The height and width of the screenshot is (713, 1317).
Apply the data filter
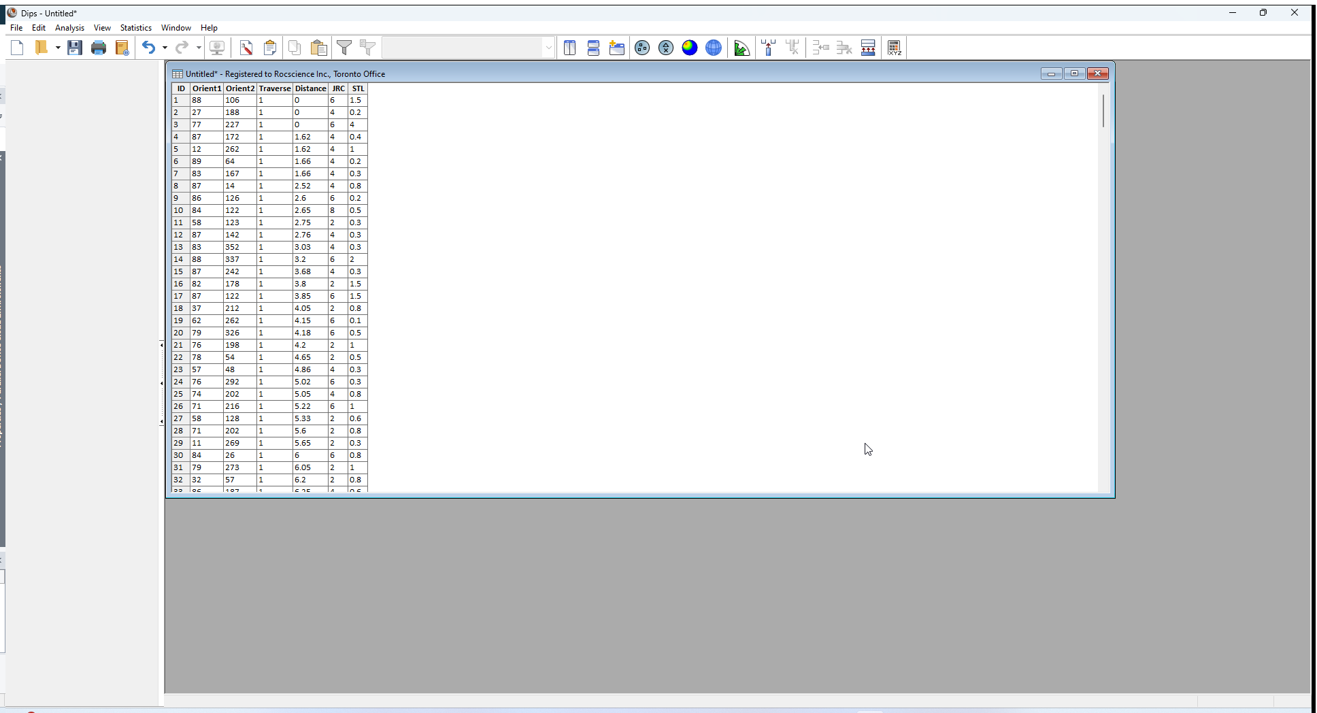[x=345, y=48]
